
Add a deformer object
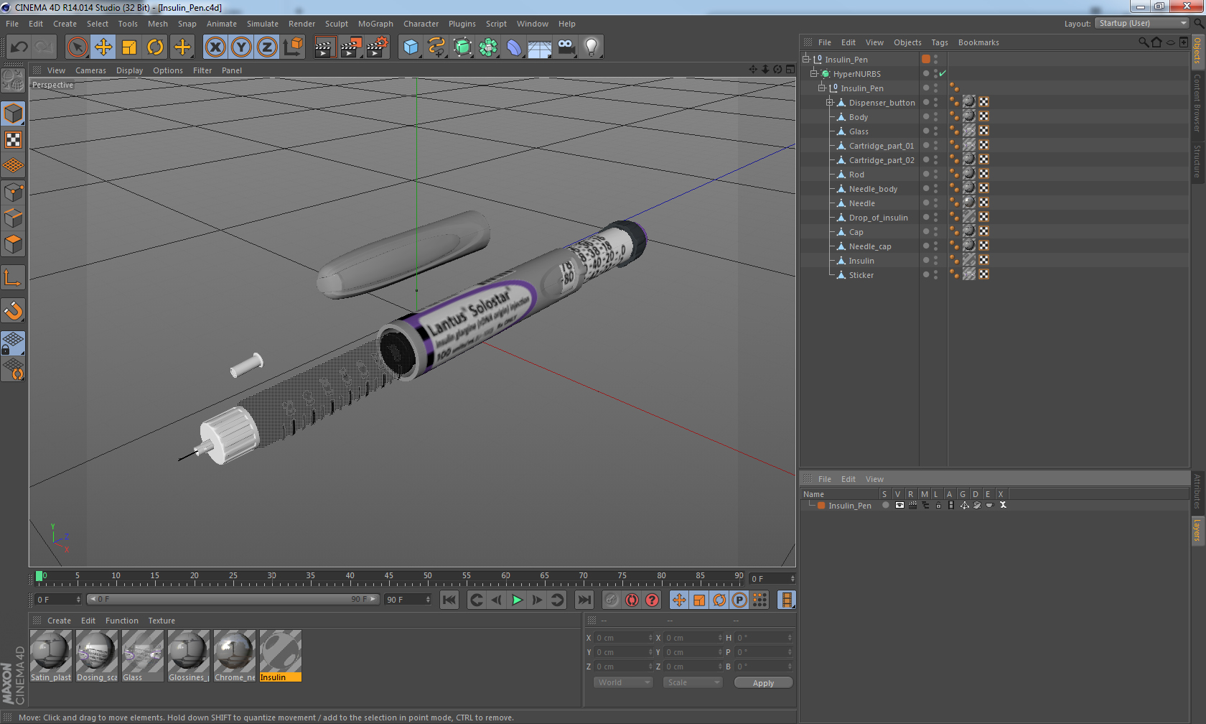point(514,47)
